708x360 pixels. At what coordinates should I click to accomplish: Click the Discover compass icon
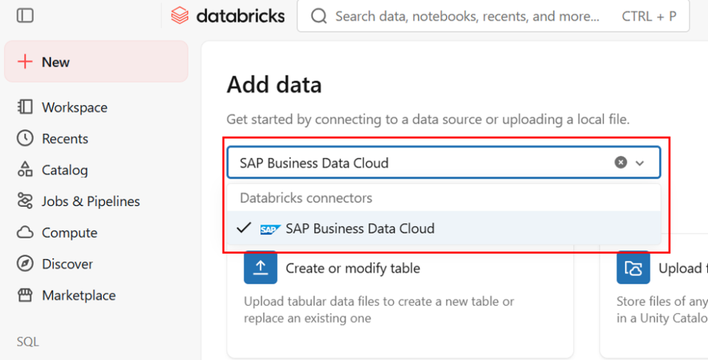click(25, 263)
